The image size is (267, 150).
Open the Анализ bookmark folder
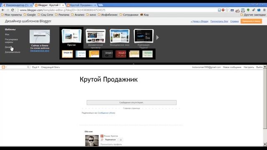[78, 15]
